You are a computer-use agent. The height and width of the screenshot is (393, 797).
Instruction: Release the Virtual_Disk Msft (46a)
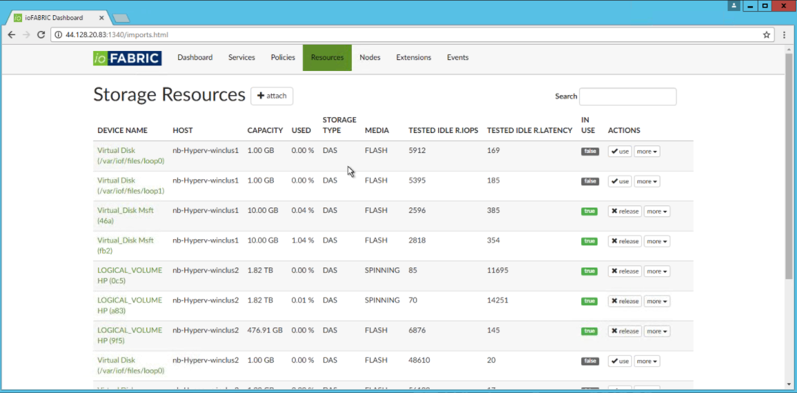pos(624,212)
